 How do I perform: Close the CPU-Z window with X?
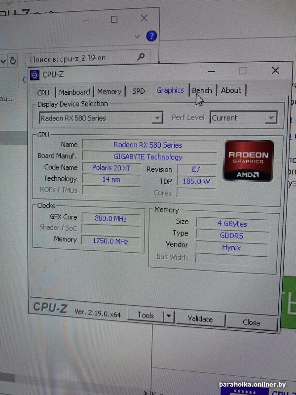point(276,70)
